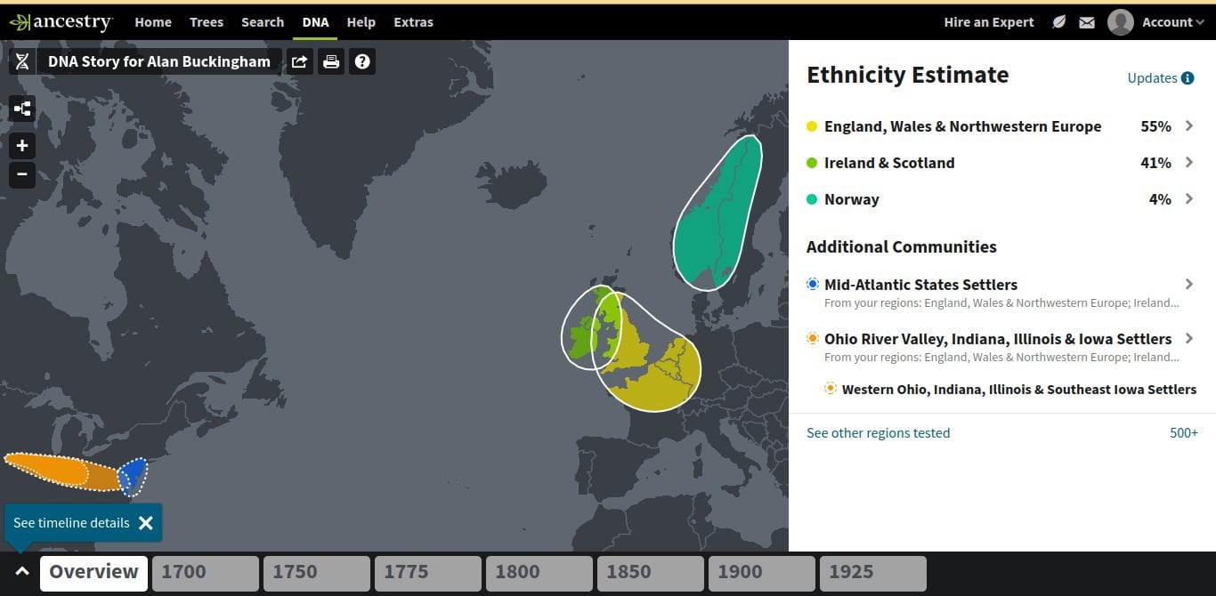
Task: Click the Hire an Expert link
Action: coord(989,22)
